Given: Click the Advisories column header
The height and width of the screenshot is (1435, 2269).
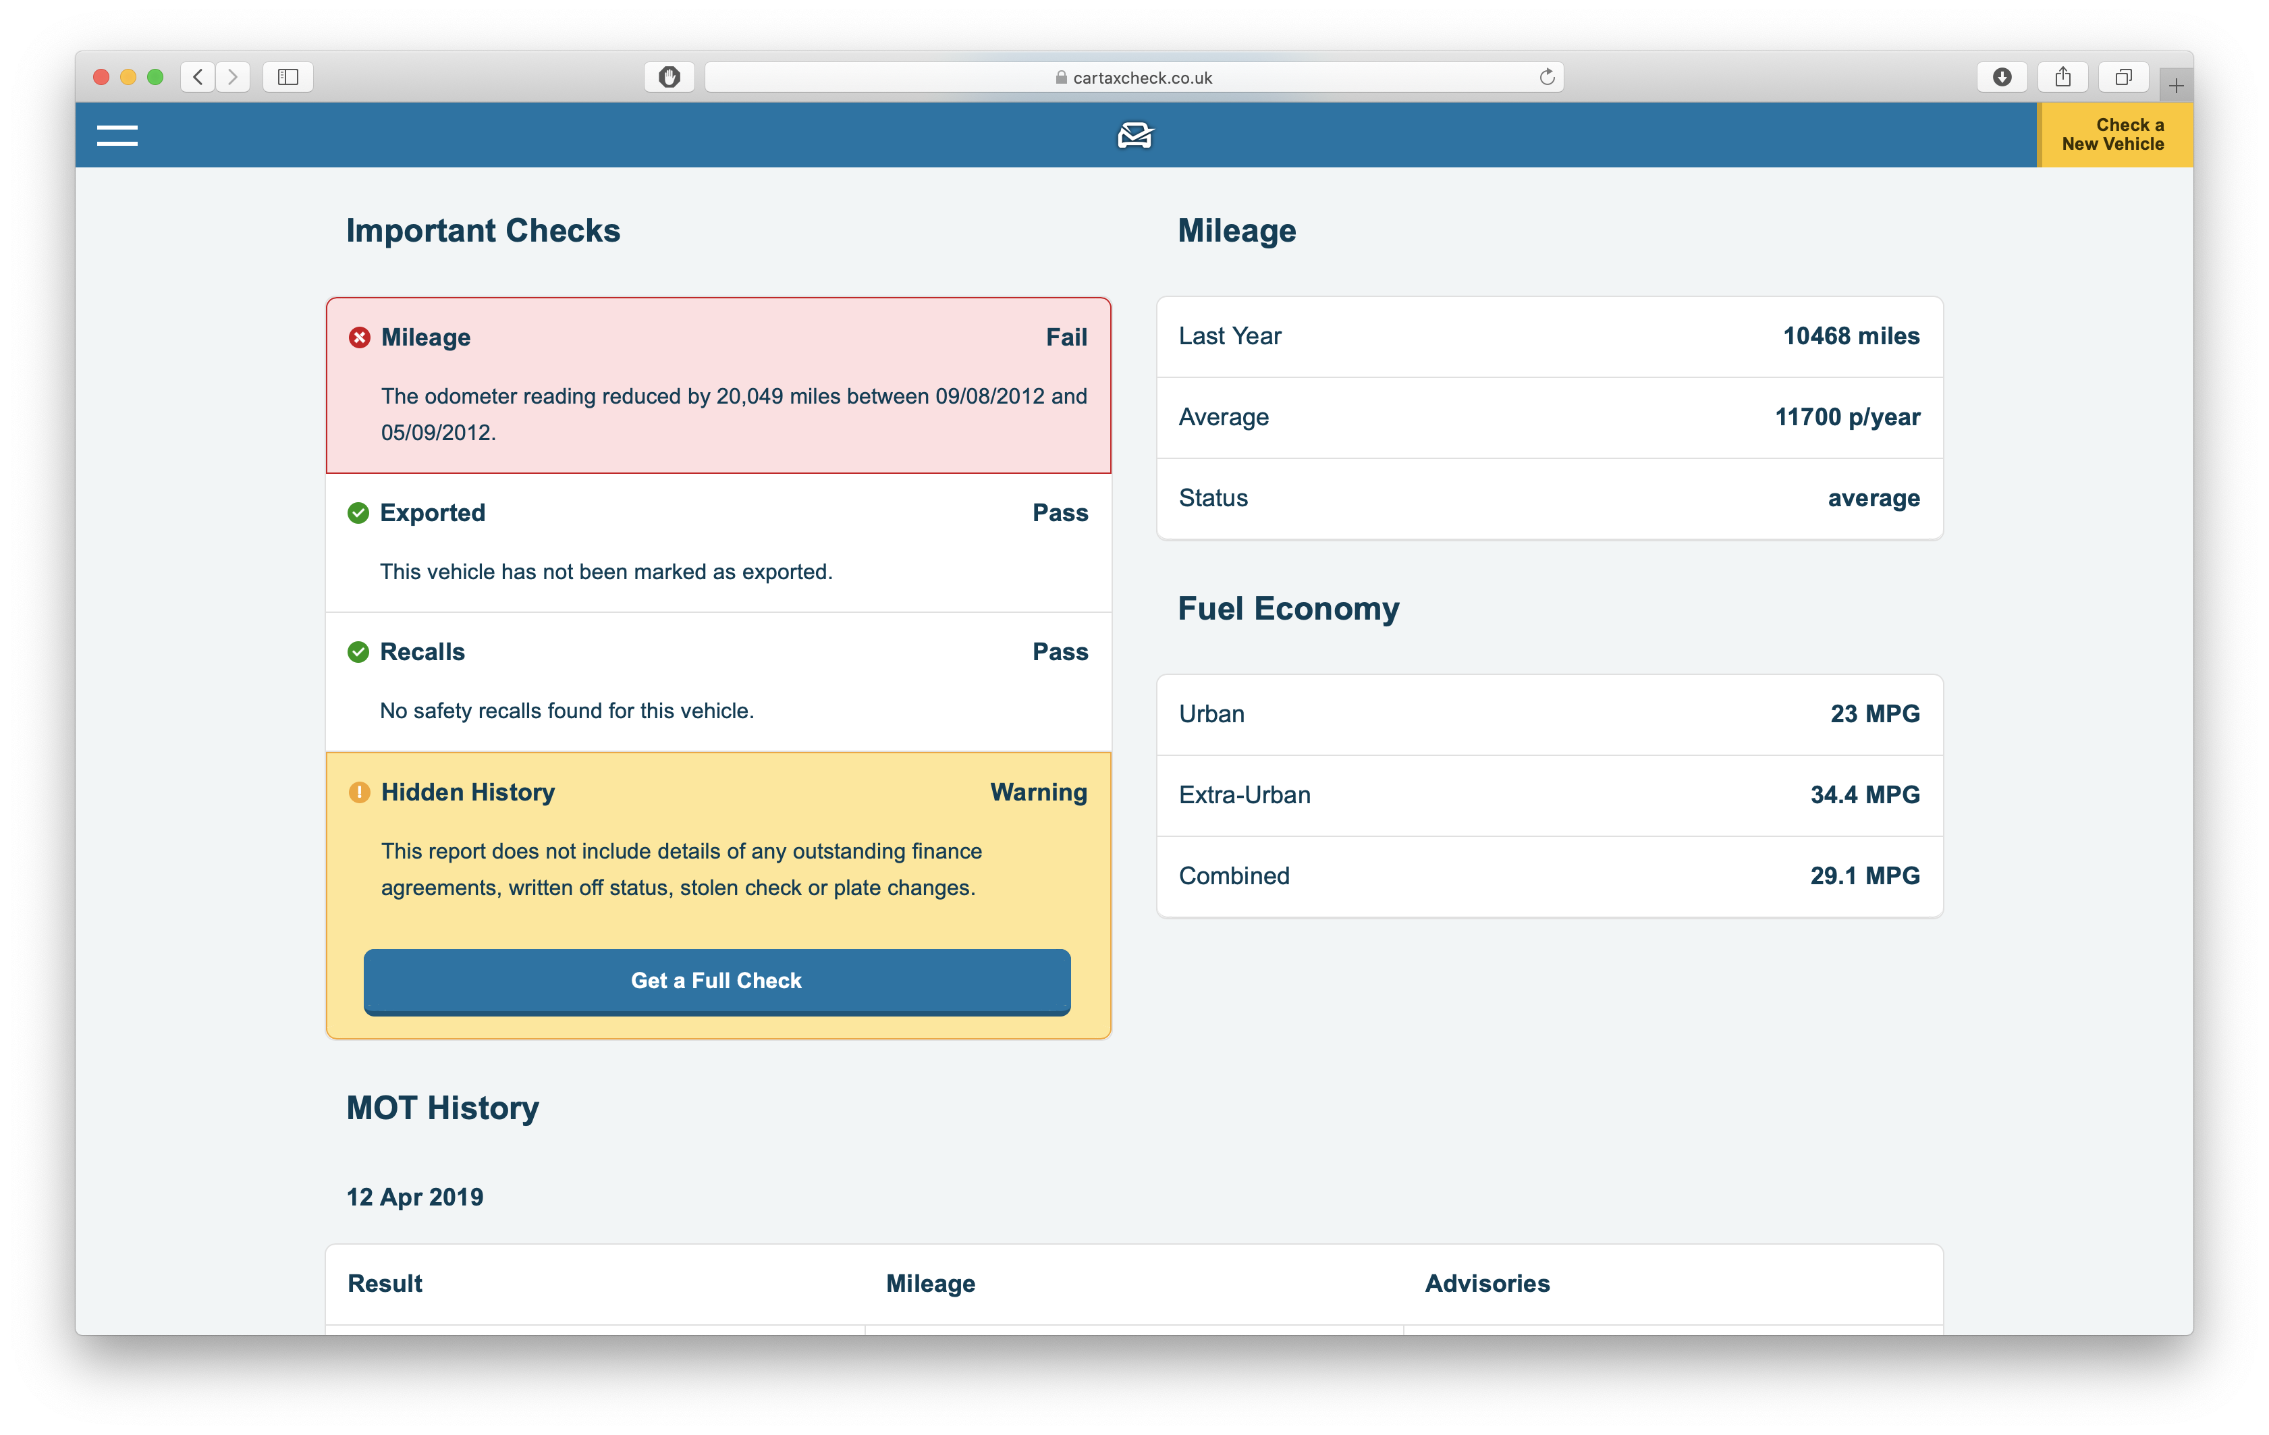Looking at the screenshot, I should click(x=1487, y=1283).
